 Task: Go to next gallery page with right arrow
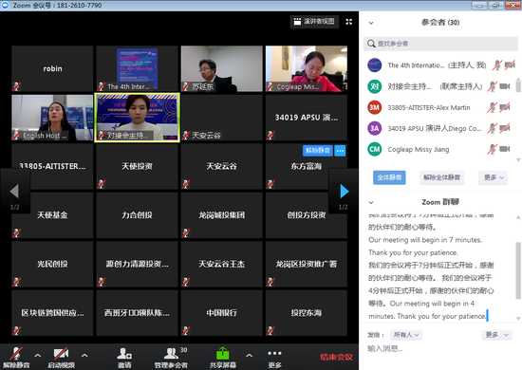tap(344, 192)
